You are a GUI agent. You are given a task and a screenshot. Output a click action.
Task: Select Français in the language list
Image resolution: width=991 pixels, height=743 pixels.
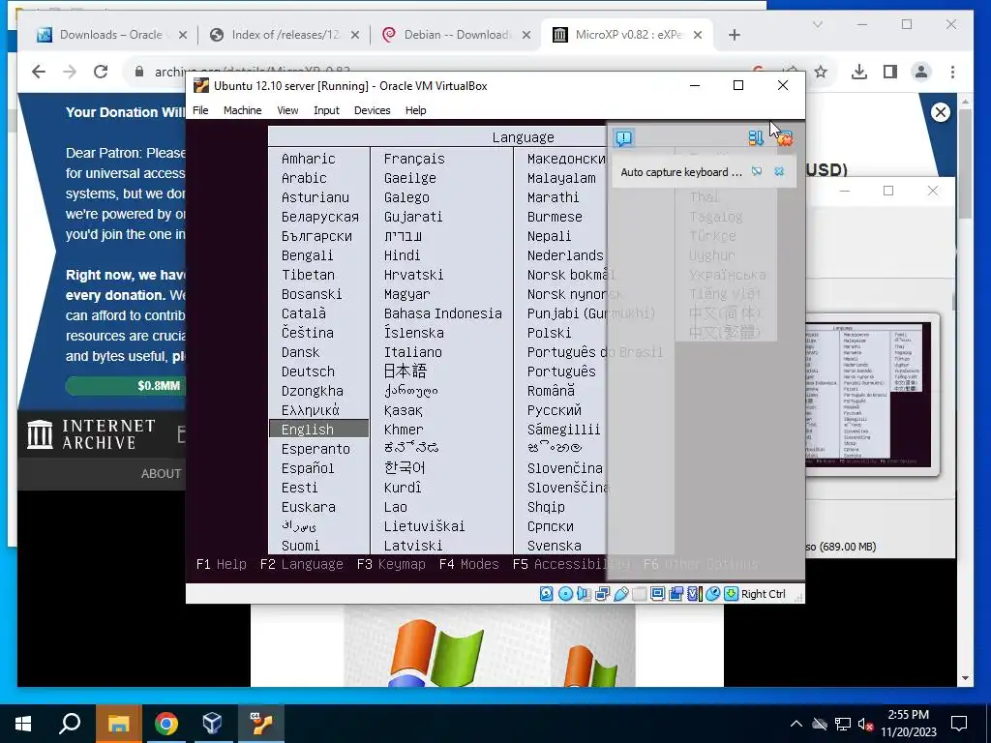[414, 159]
